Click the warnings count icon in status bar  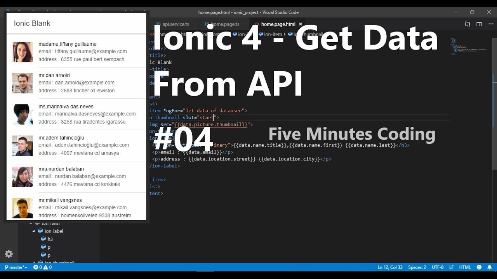tap(48, 267)
